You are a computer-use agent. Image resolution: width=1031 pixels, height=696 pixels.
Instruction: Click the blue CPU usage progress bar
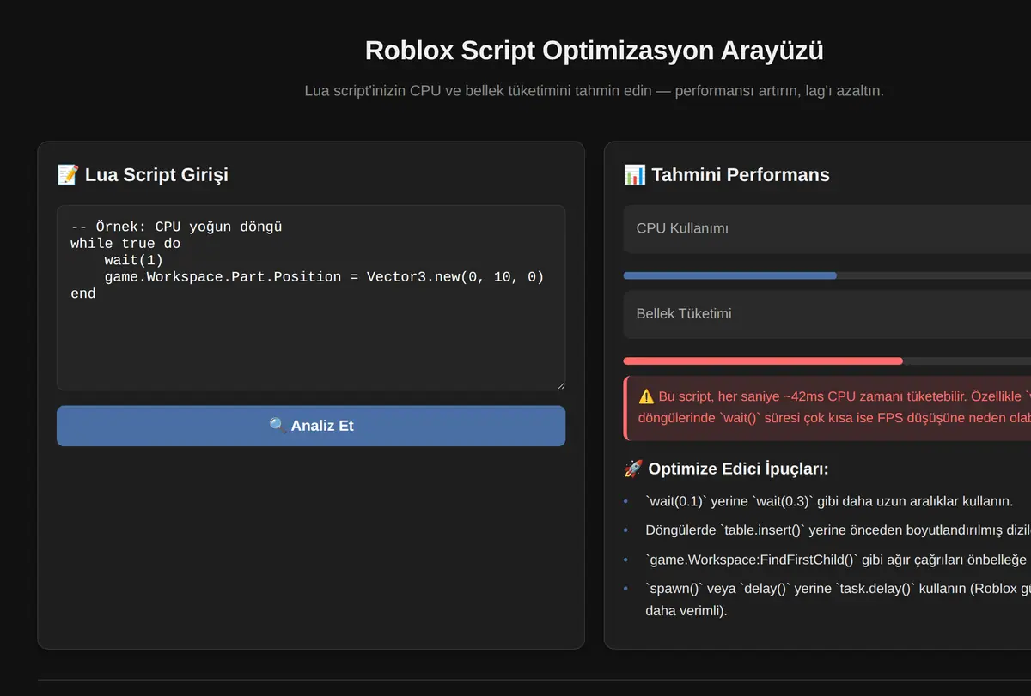[x=729, y=275]
